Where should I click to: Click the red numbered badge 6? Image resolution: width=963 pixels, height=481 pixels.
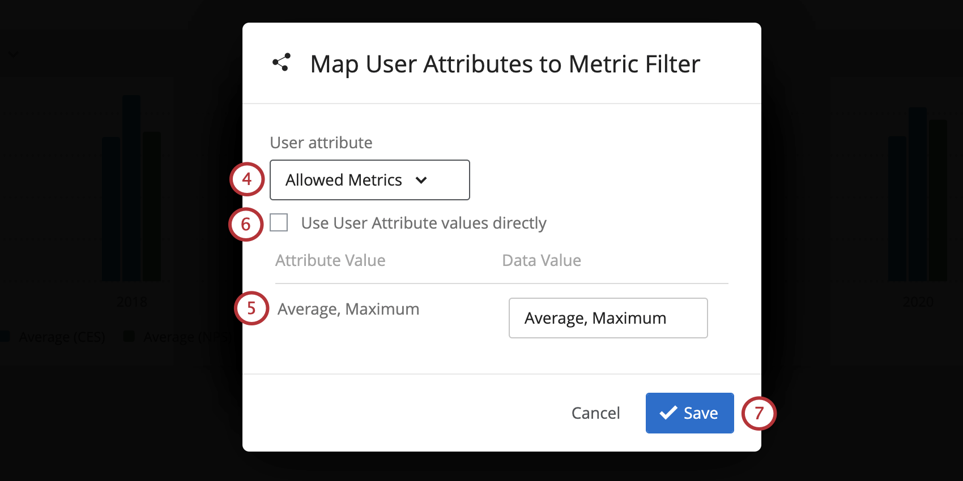click(x=246, y=225)
